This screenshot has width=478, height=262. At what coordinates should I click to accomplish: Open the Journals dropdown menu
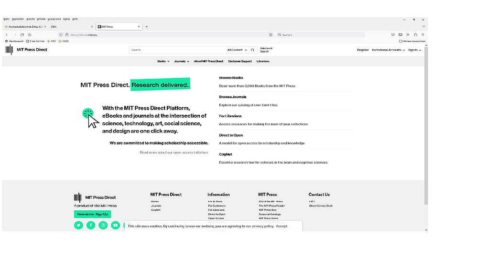[x=181, y=61]
